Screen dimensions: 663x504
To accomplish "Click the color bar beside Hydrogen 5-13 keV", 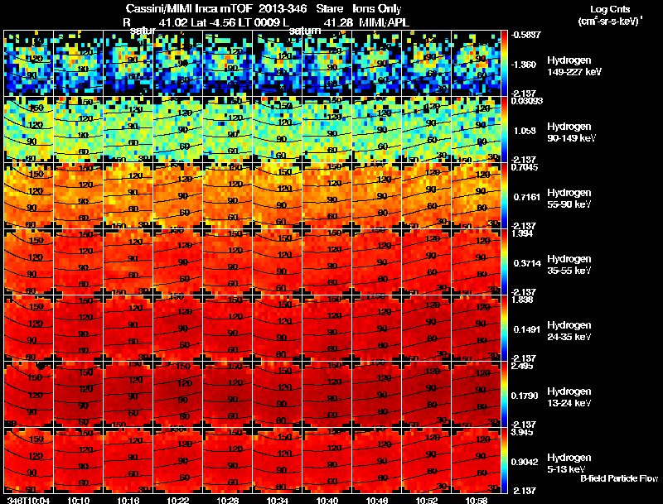I will [505, 460].
